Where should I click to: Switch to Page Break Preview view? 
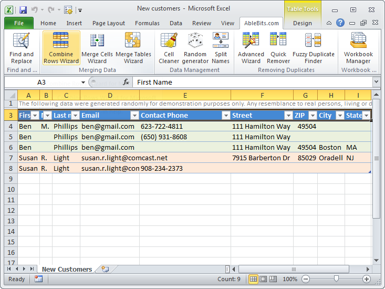(x=273, y=279)
